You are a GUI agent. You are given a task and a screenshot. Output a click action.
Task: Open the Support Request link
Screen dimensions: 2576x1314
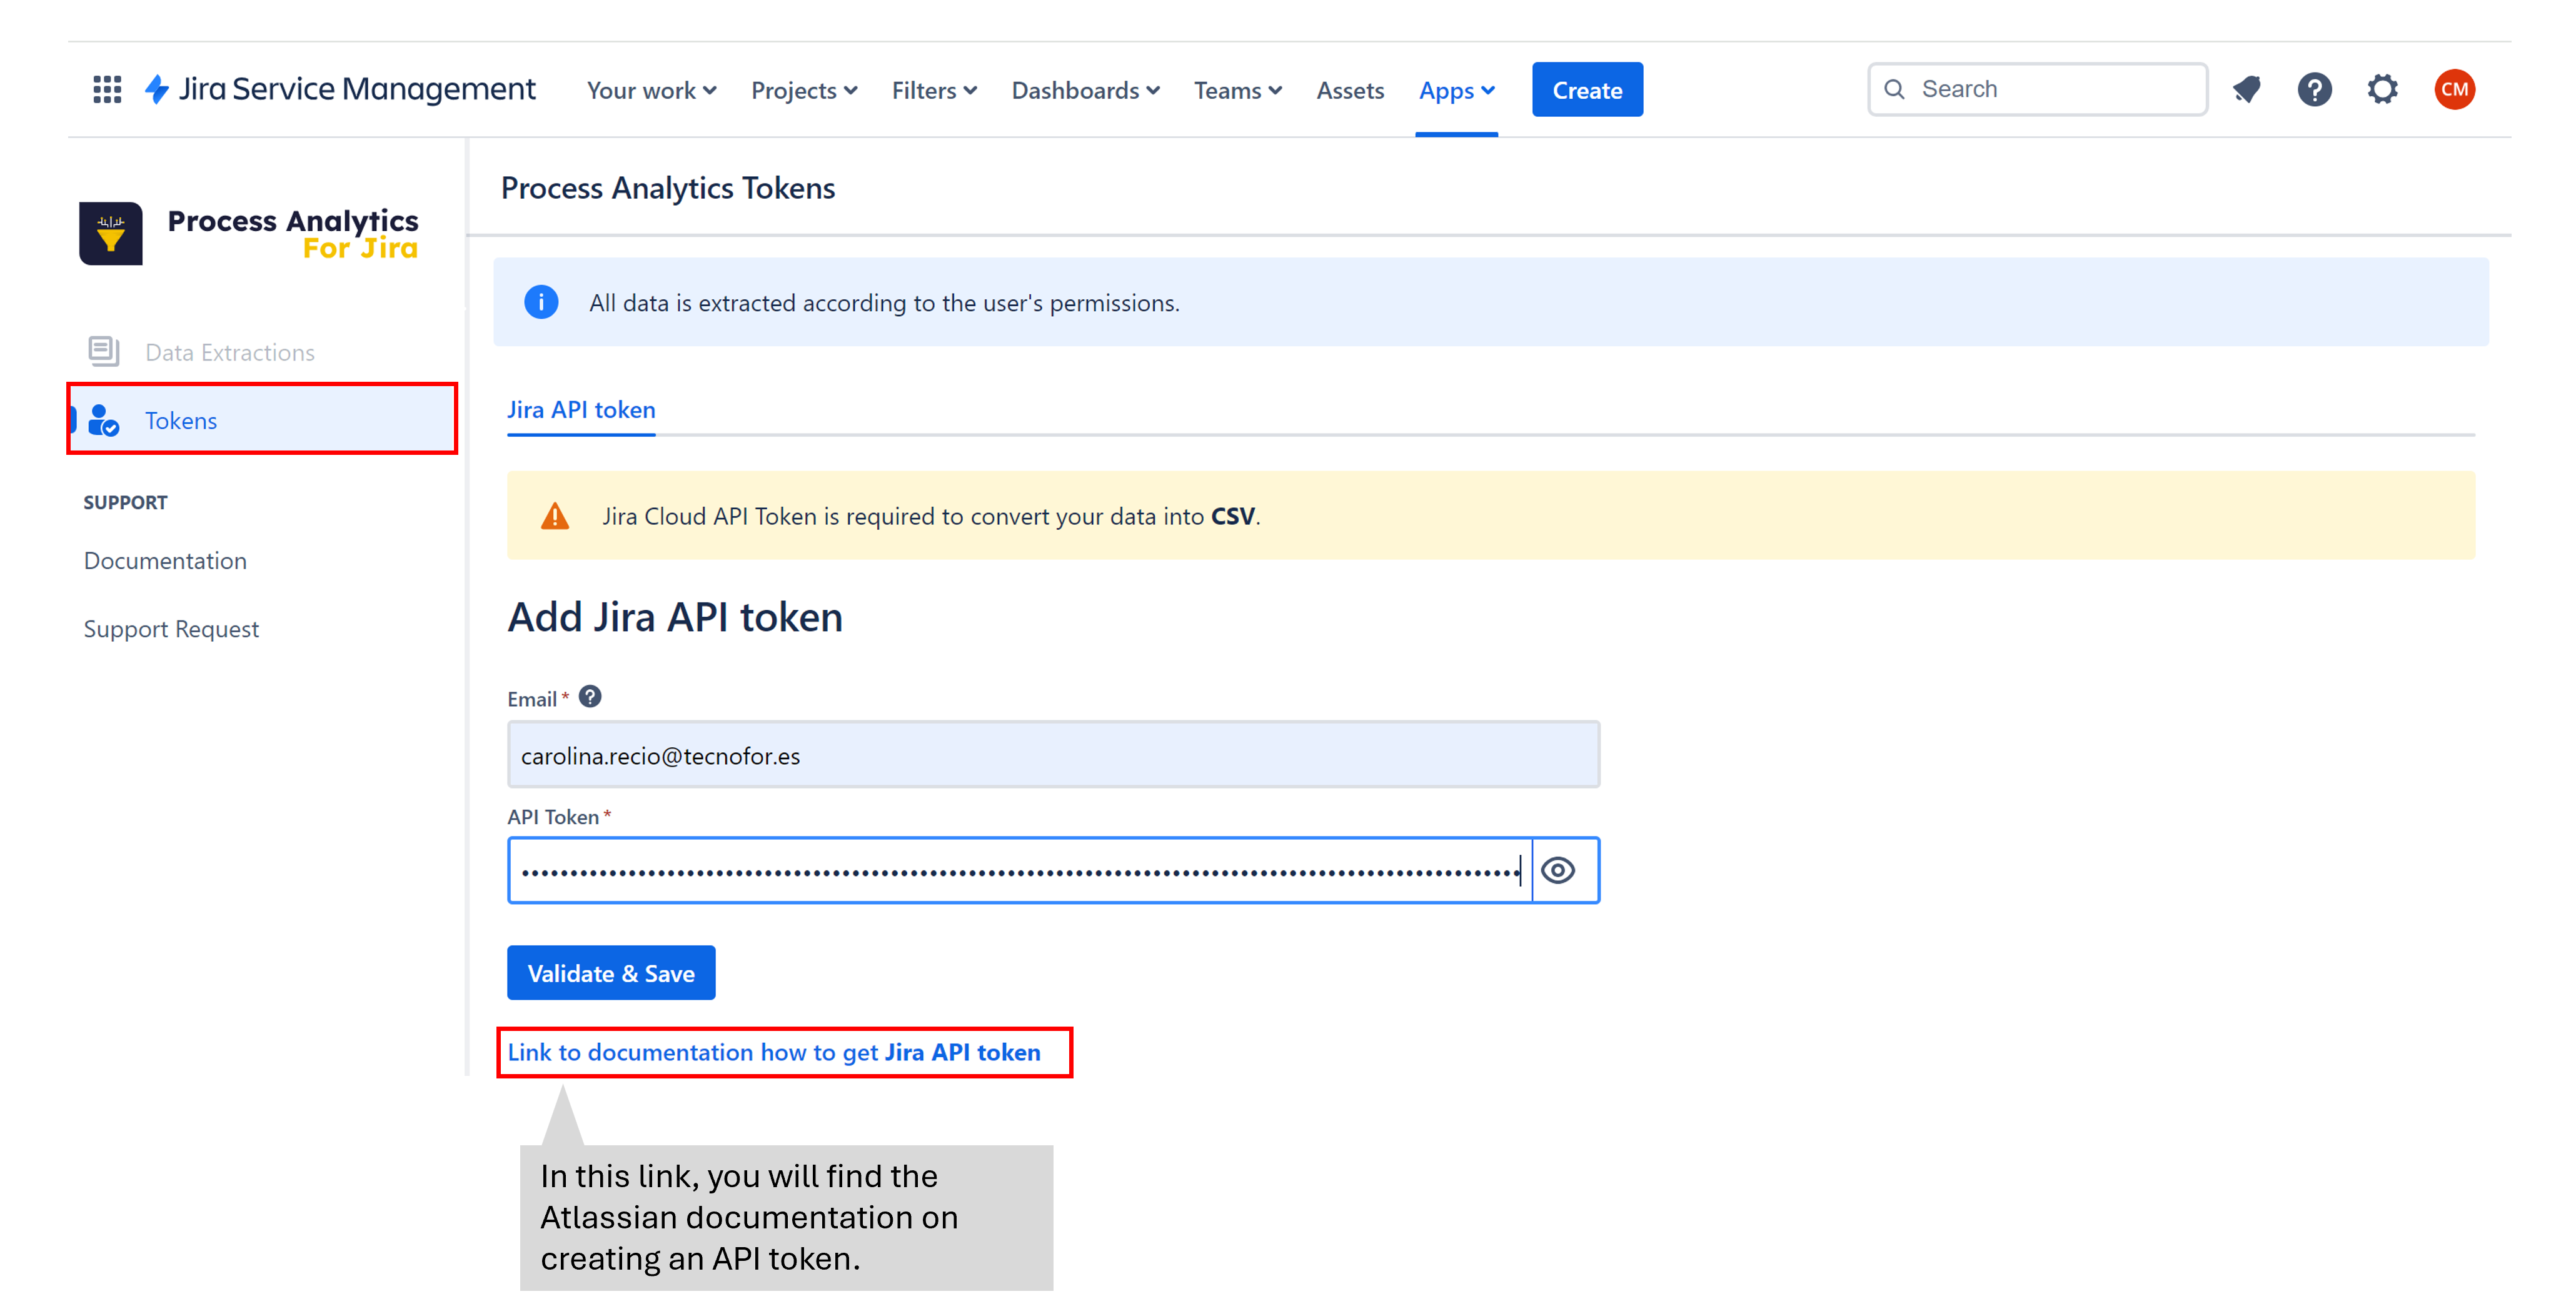tap(171, 629)
